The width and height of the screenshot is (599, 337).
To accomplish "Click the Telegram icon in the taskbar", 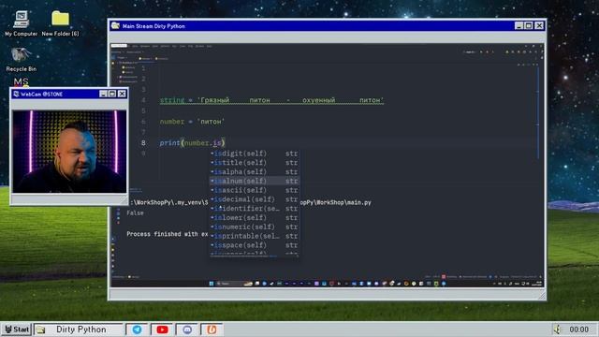I will point(137,330).
